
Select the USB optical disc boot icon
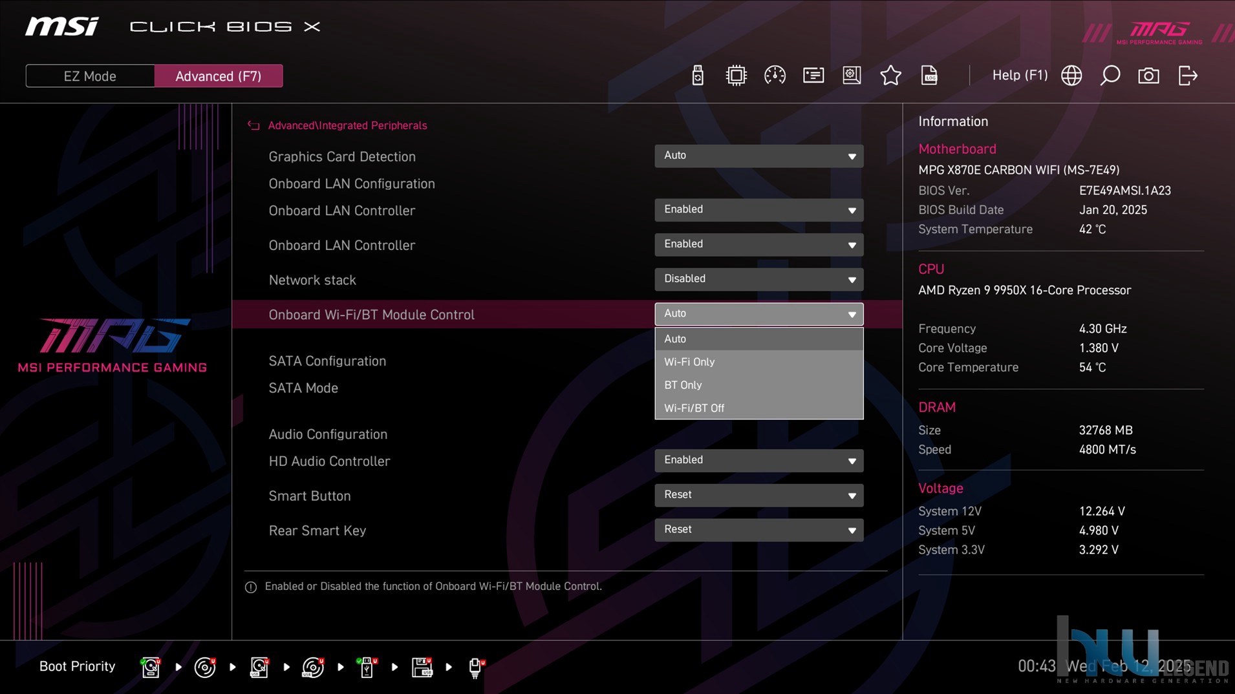pyautogui.click(x=313, y=667)
